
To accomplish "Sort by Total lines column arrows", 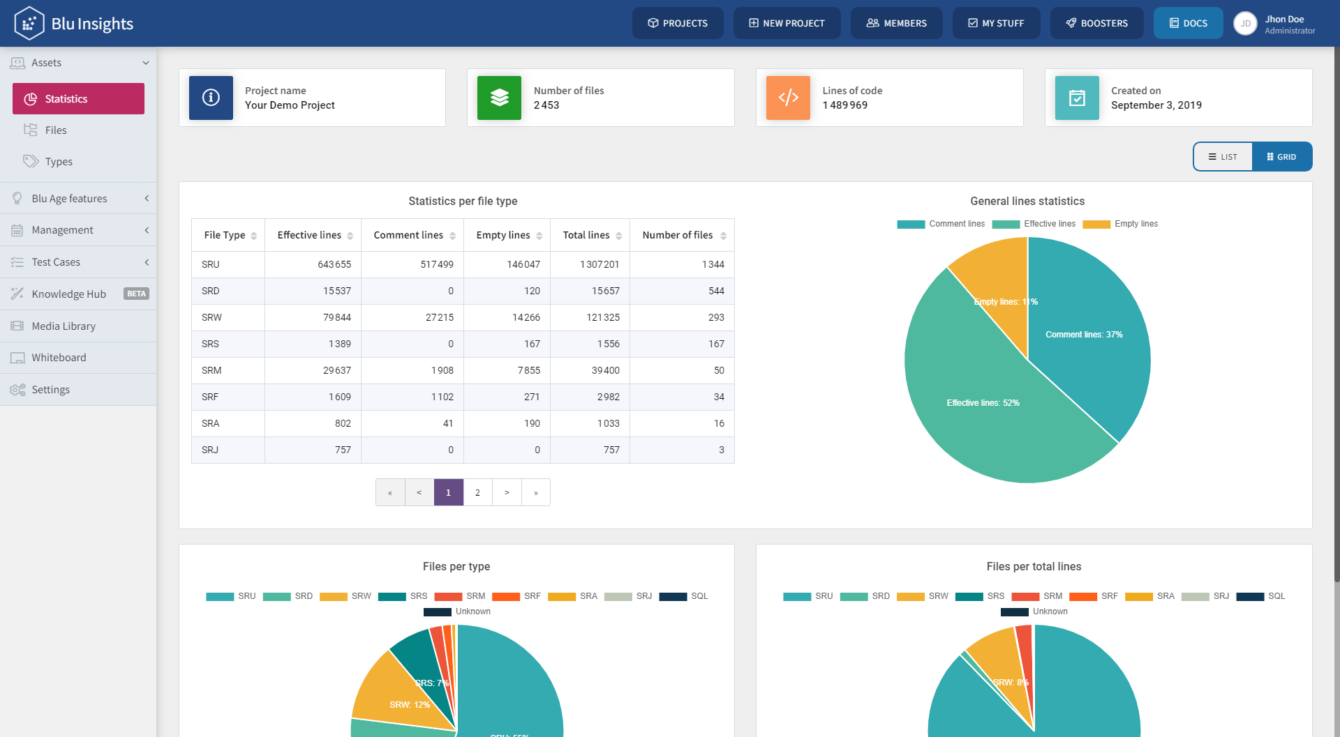I will (618, 236).
